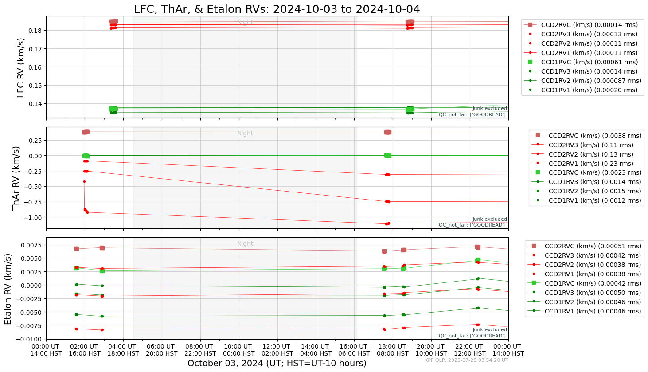Click legend entry CCD2RV3 (0.11 rms)
The width and height of the screenshot is (648, 372).
click(583, 145)
